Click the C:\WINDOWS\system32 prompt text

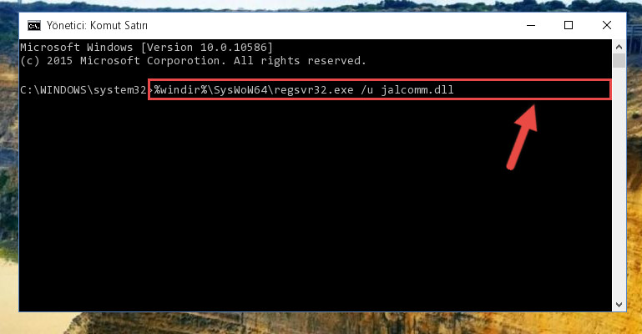83,89
